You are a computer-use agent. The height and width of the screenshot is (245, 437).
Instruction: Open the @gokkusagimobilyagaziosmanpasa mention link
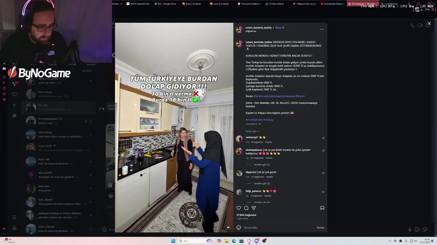tap(274, 96)
